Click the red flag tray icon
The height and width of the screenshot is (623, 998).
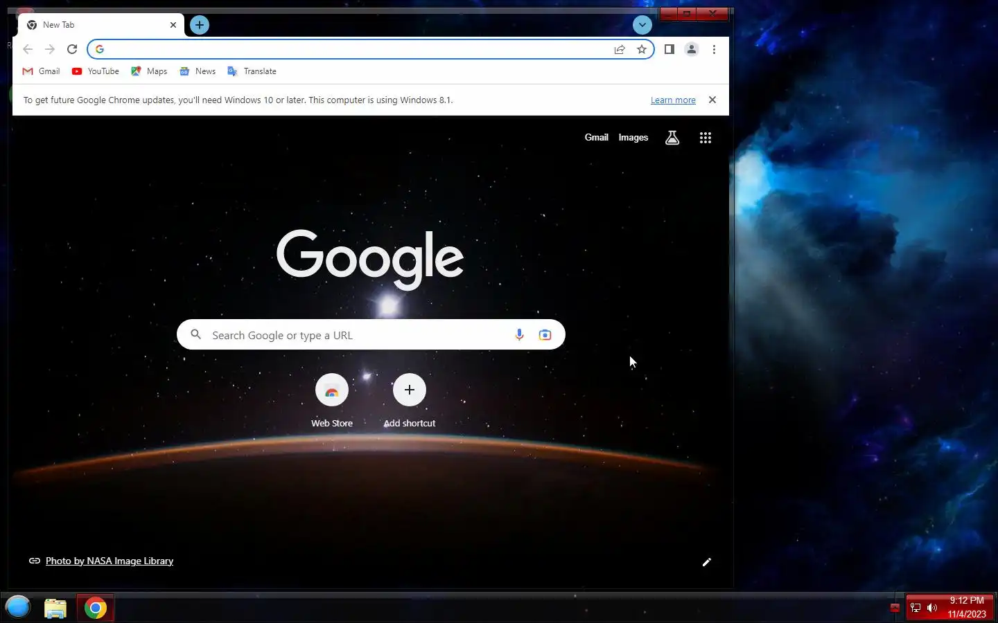[x=895, y=608]
